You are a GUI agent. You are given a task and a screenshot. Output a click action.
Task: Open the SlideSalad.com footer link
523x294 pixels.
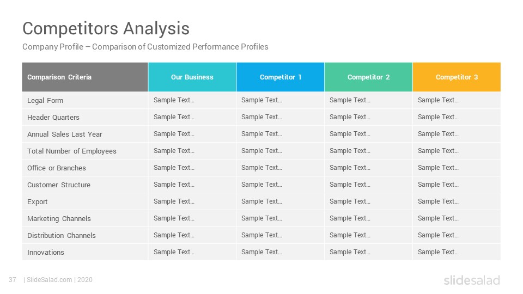(50, 280)
